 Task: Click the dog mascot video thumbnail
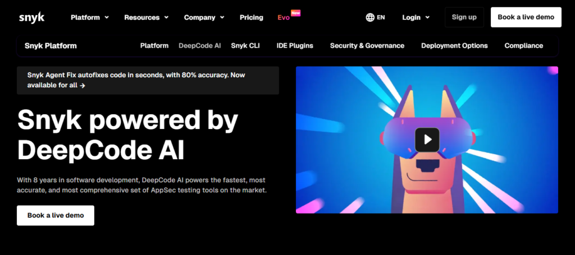click(427, 140)
